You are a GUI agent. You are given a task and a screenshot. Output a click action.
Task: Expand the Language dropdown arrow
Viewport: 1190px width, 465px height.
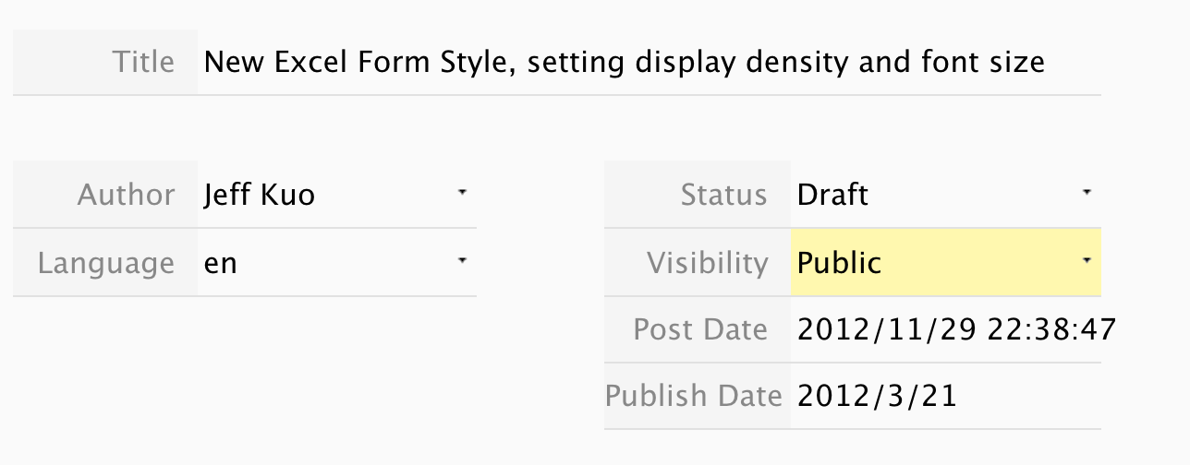pyautogui.click(x=462, y=262)
